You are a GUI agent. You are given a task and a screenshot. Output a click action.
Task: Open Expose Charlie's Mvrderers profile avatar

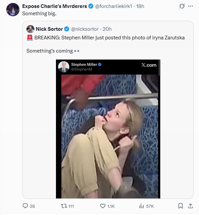tap(13, 10)
